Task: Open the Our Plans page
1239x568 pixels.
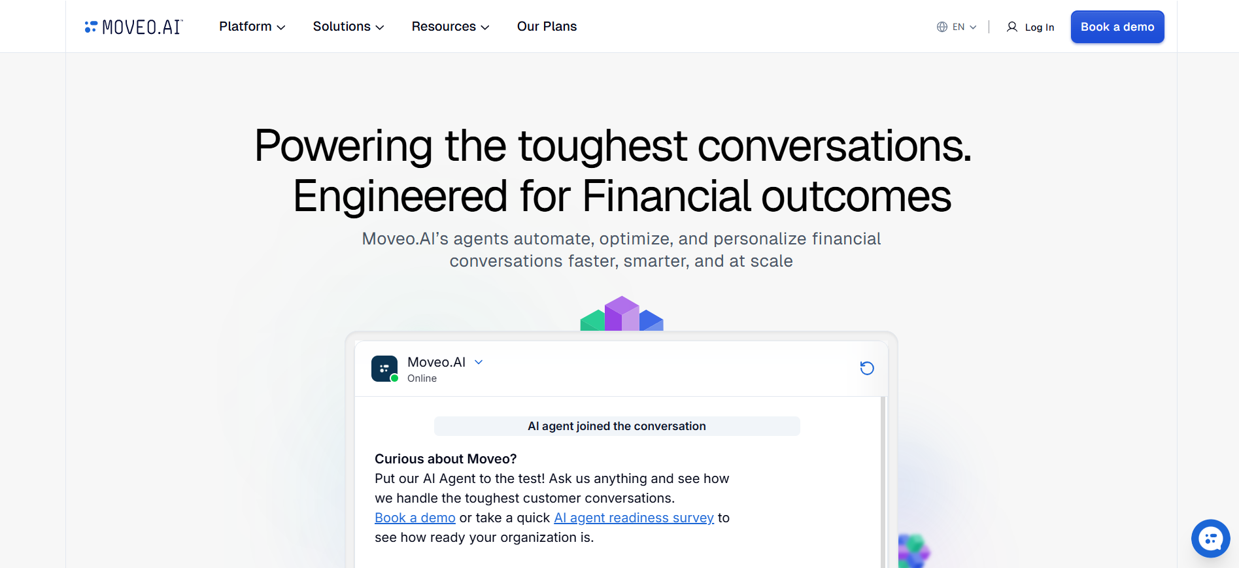Action: click(547, 27)
